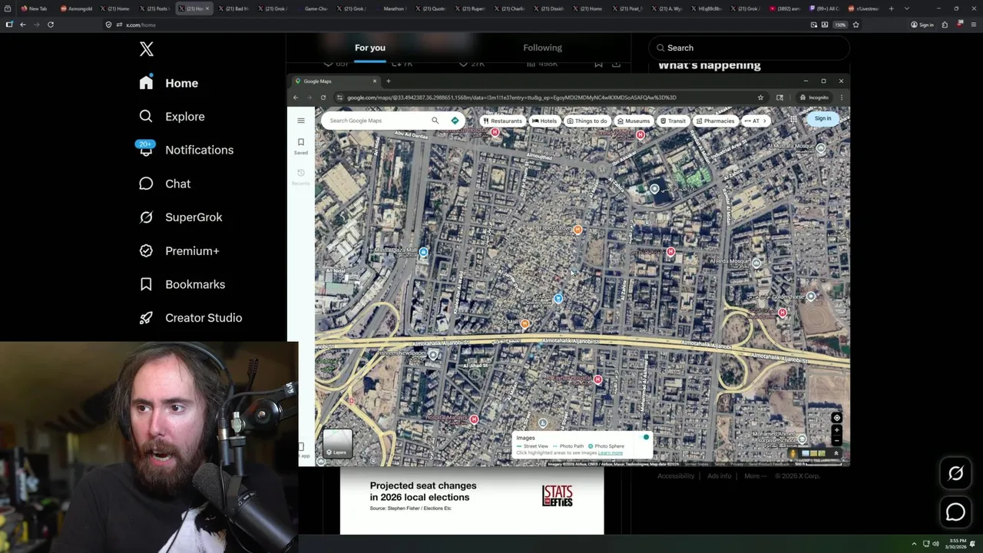The image size is (983, 553).
Task: Open the Ads info footer link
Action: click(719, 476)
